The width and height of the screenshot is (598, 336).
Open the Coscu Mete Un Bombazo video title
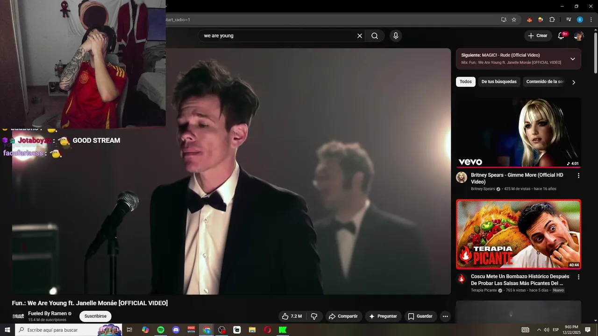[x=520, y=280]
